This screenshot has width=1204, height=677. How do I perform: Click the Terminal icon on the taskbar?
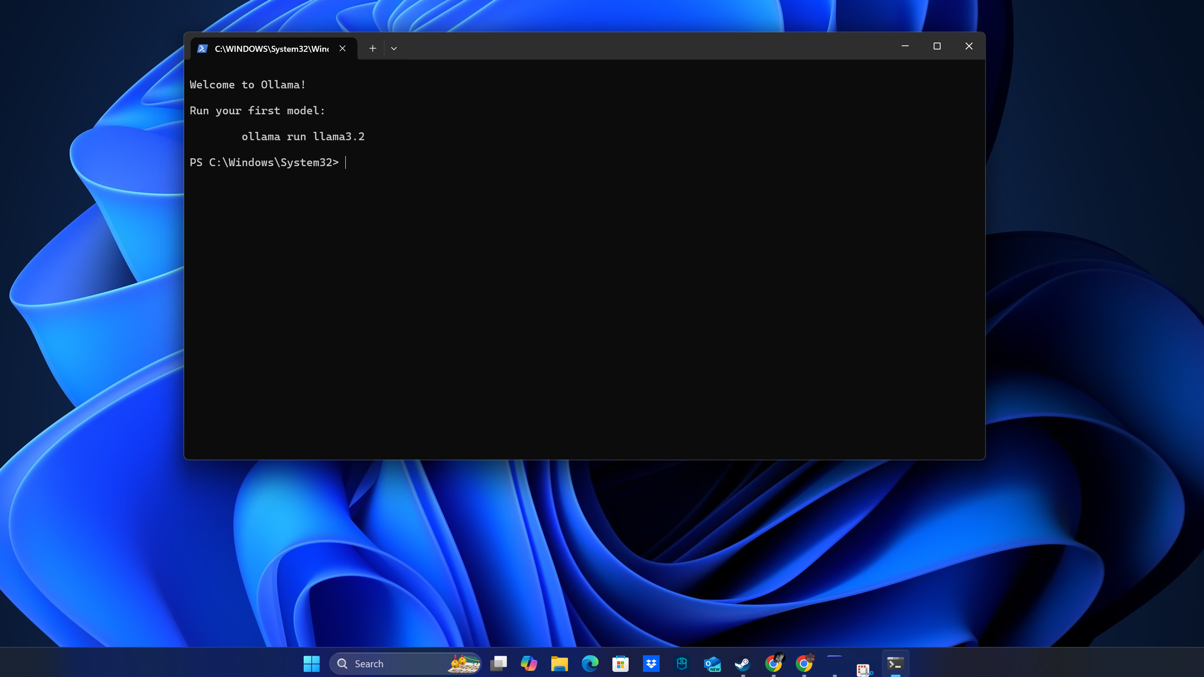click(895, 664)
